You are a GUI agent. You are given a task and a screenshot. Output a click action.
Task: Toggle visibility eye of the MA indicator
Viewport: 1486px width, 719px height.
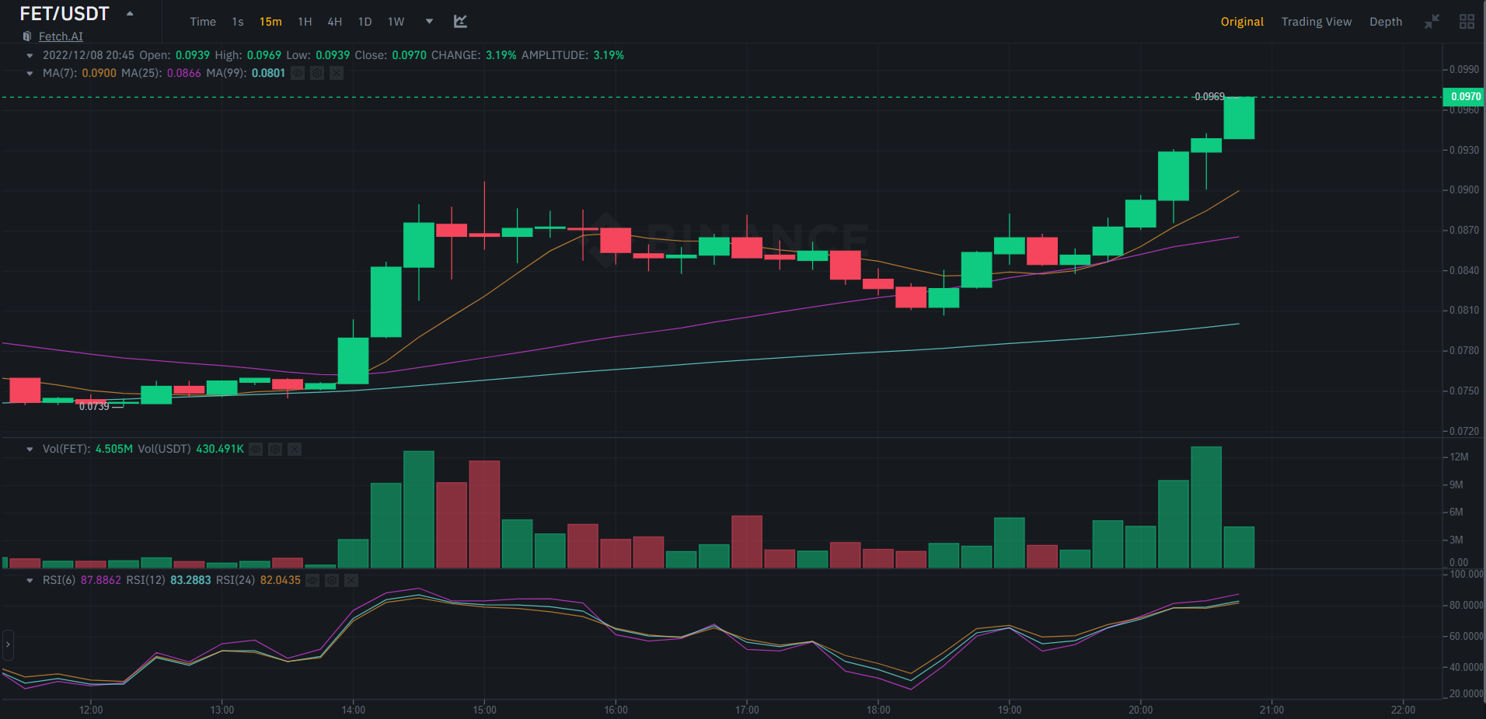(x=298, y=73)
